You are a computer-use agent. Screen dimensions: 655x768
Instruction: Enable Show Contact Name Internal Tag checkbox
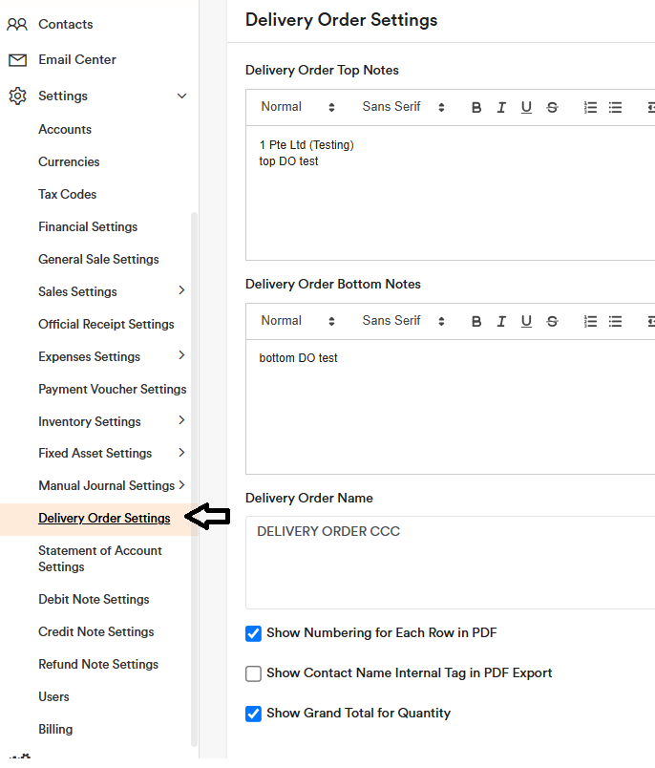click(254, 673)
